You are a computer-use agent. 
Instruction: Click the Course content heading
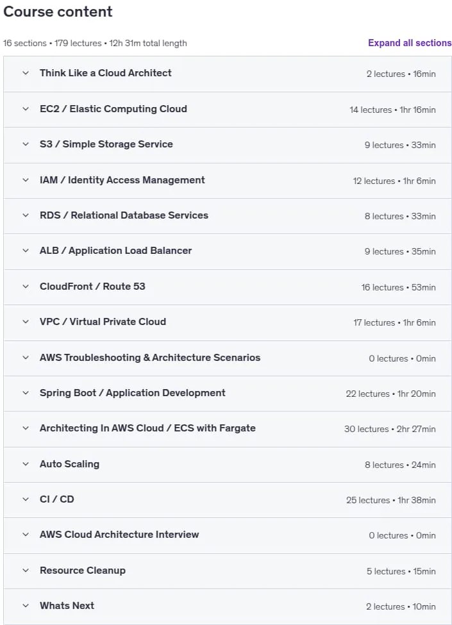58,12
